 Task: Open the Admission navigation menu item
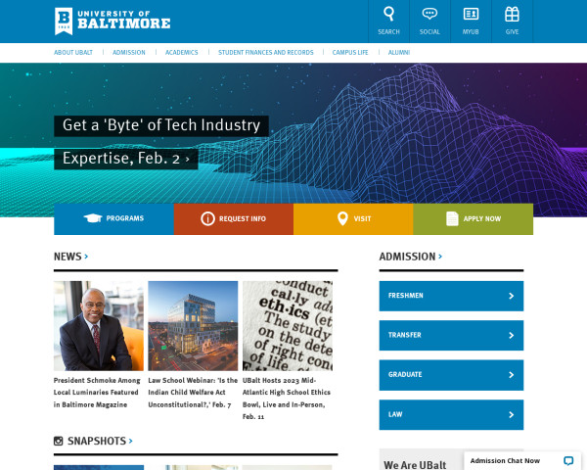129,53
